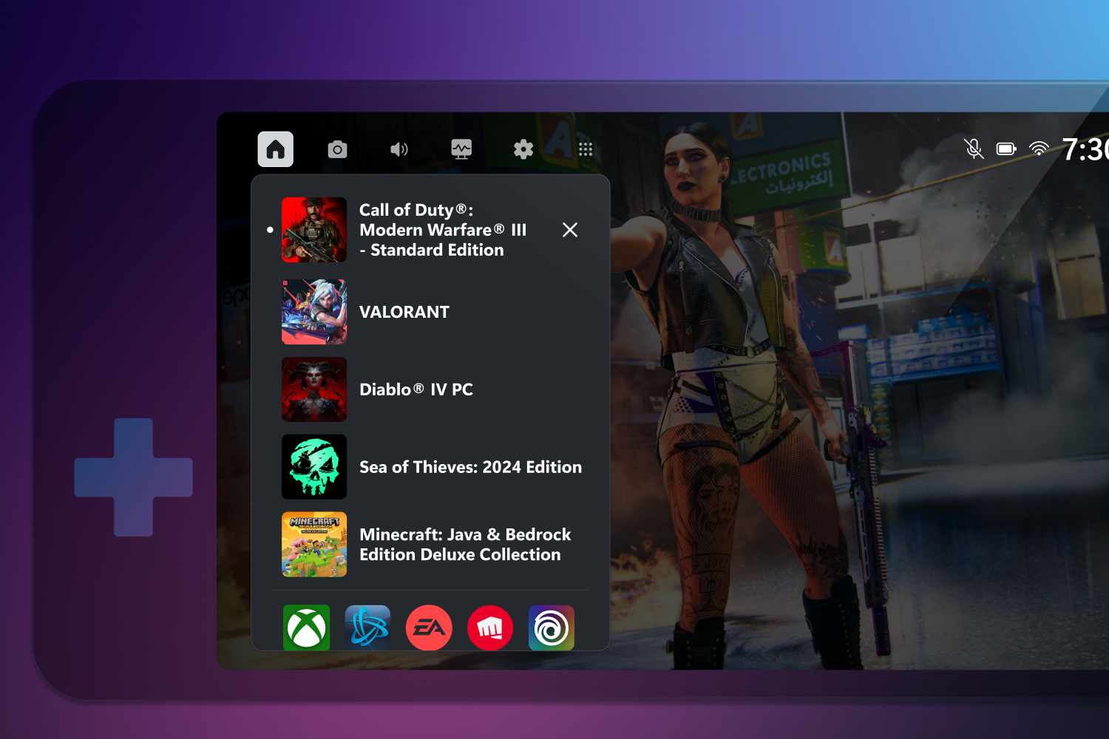Image resolution: width=1109 pixels, height=739 pixels.
Task: Open the Performance monitor widget
Action: [x=461, y=149]
